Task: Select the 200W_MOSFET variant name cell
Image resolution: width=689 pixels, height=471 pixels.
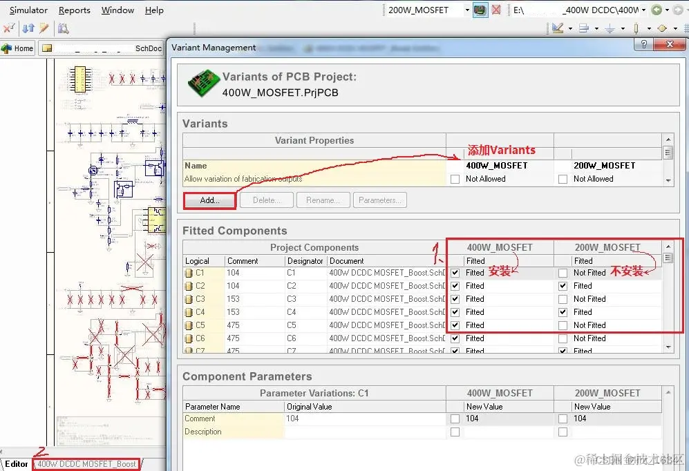Action: pyautogui.click(x=607, y=166)
